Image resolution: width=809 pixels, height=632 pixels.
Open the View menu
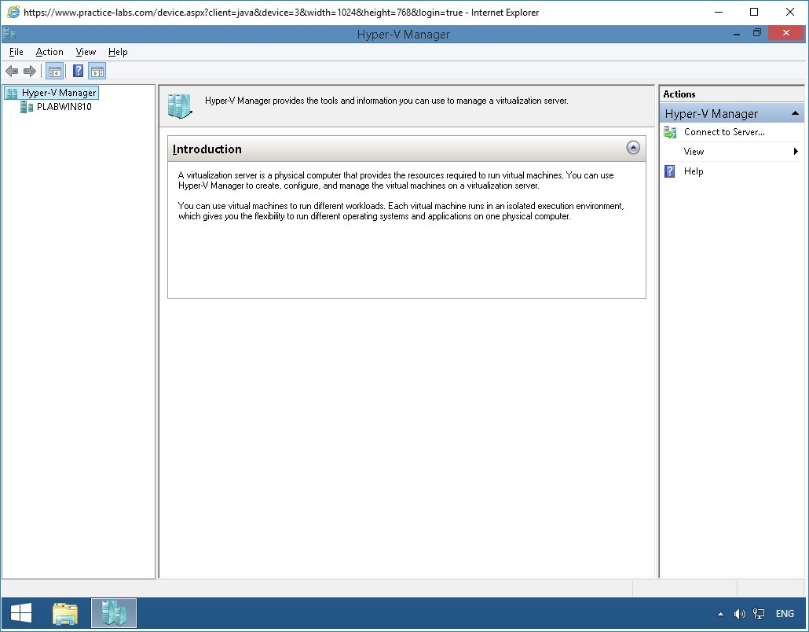[x=85, y=52]
